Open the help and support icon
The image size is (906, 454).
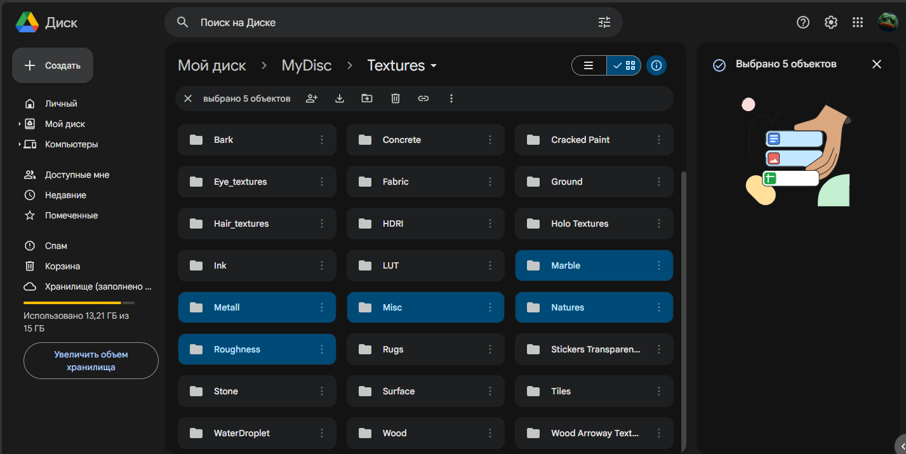click(x=803, y=22)
